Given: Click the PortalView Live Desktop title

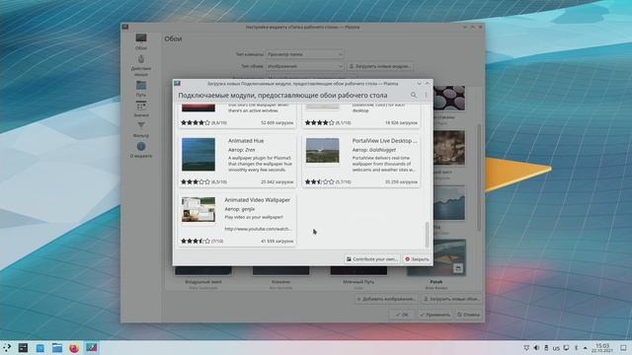Looking at the screenshot, I should pos(384,141).
